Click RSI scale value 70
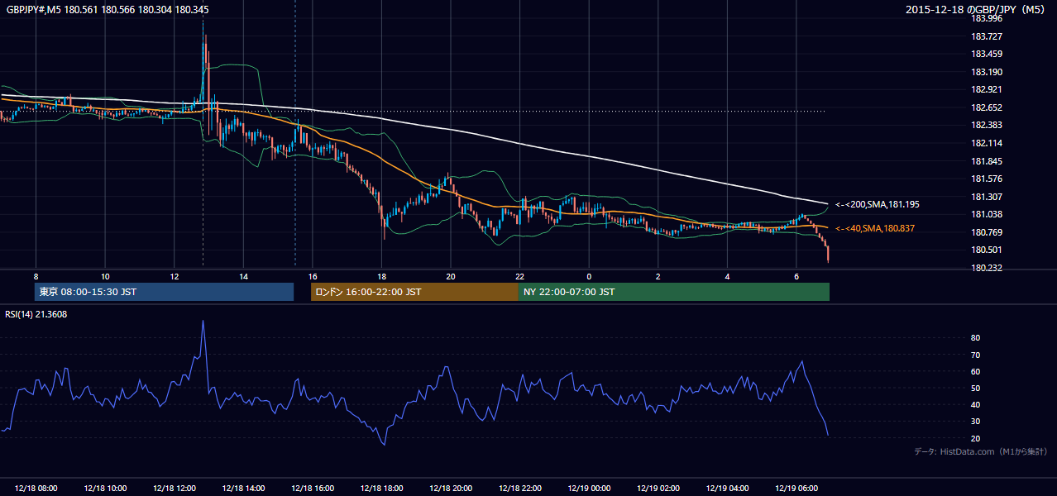 [x=976, y=355]
